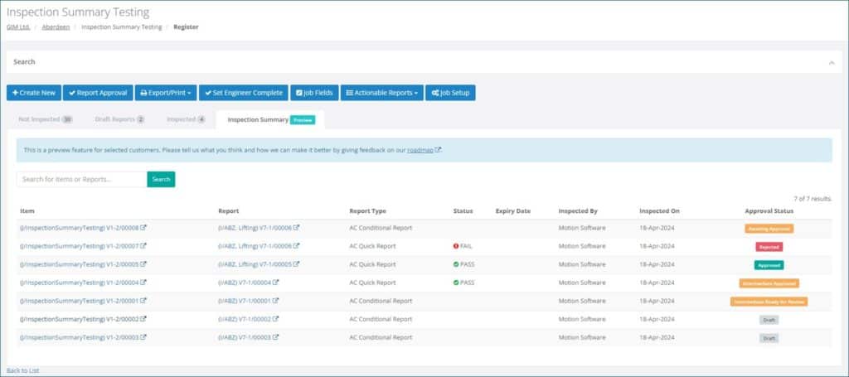Open external link icon beside item V1-2/00007
The image size is (849, 377).
(x=143, y=246)
